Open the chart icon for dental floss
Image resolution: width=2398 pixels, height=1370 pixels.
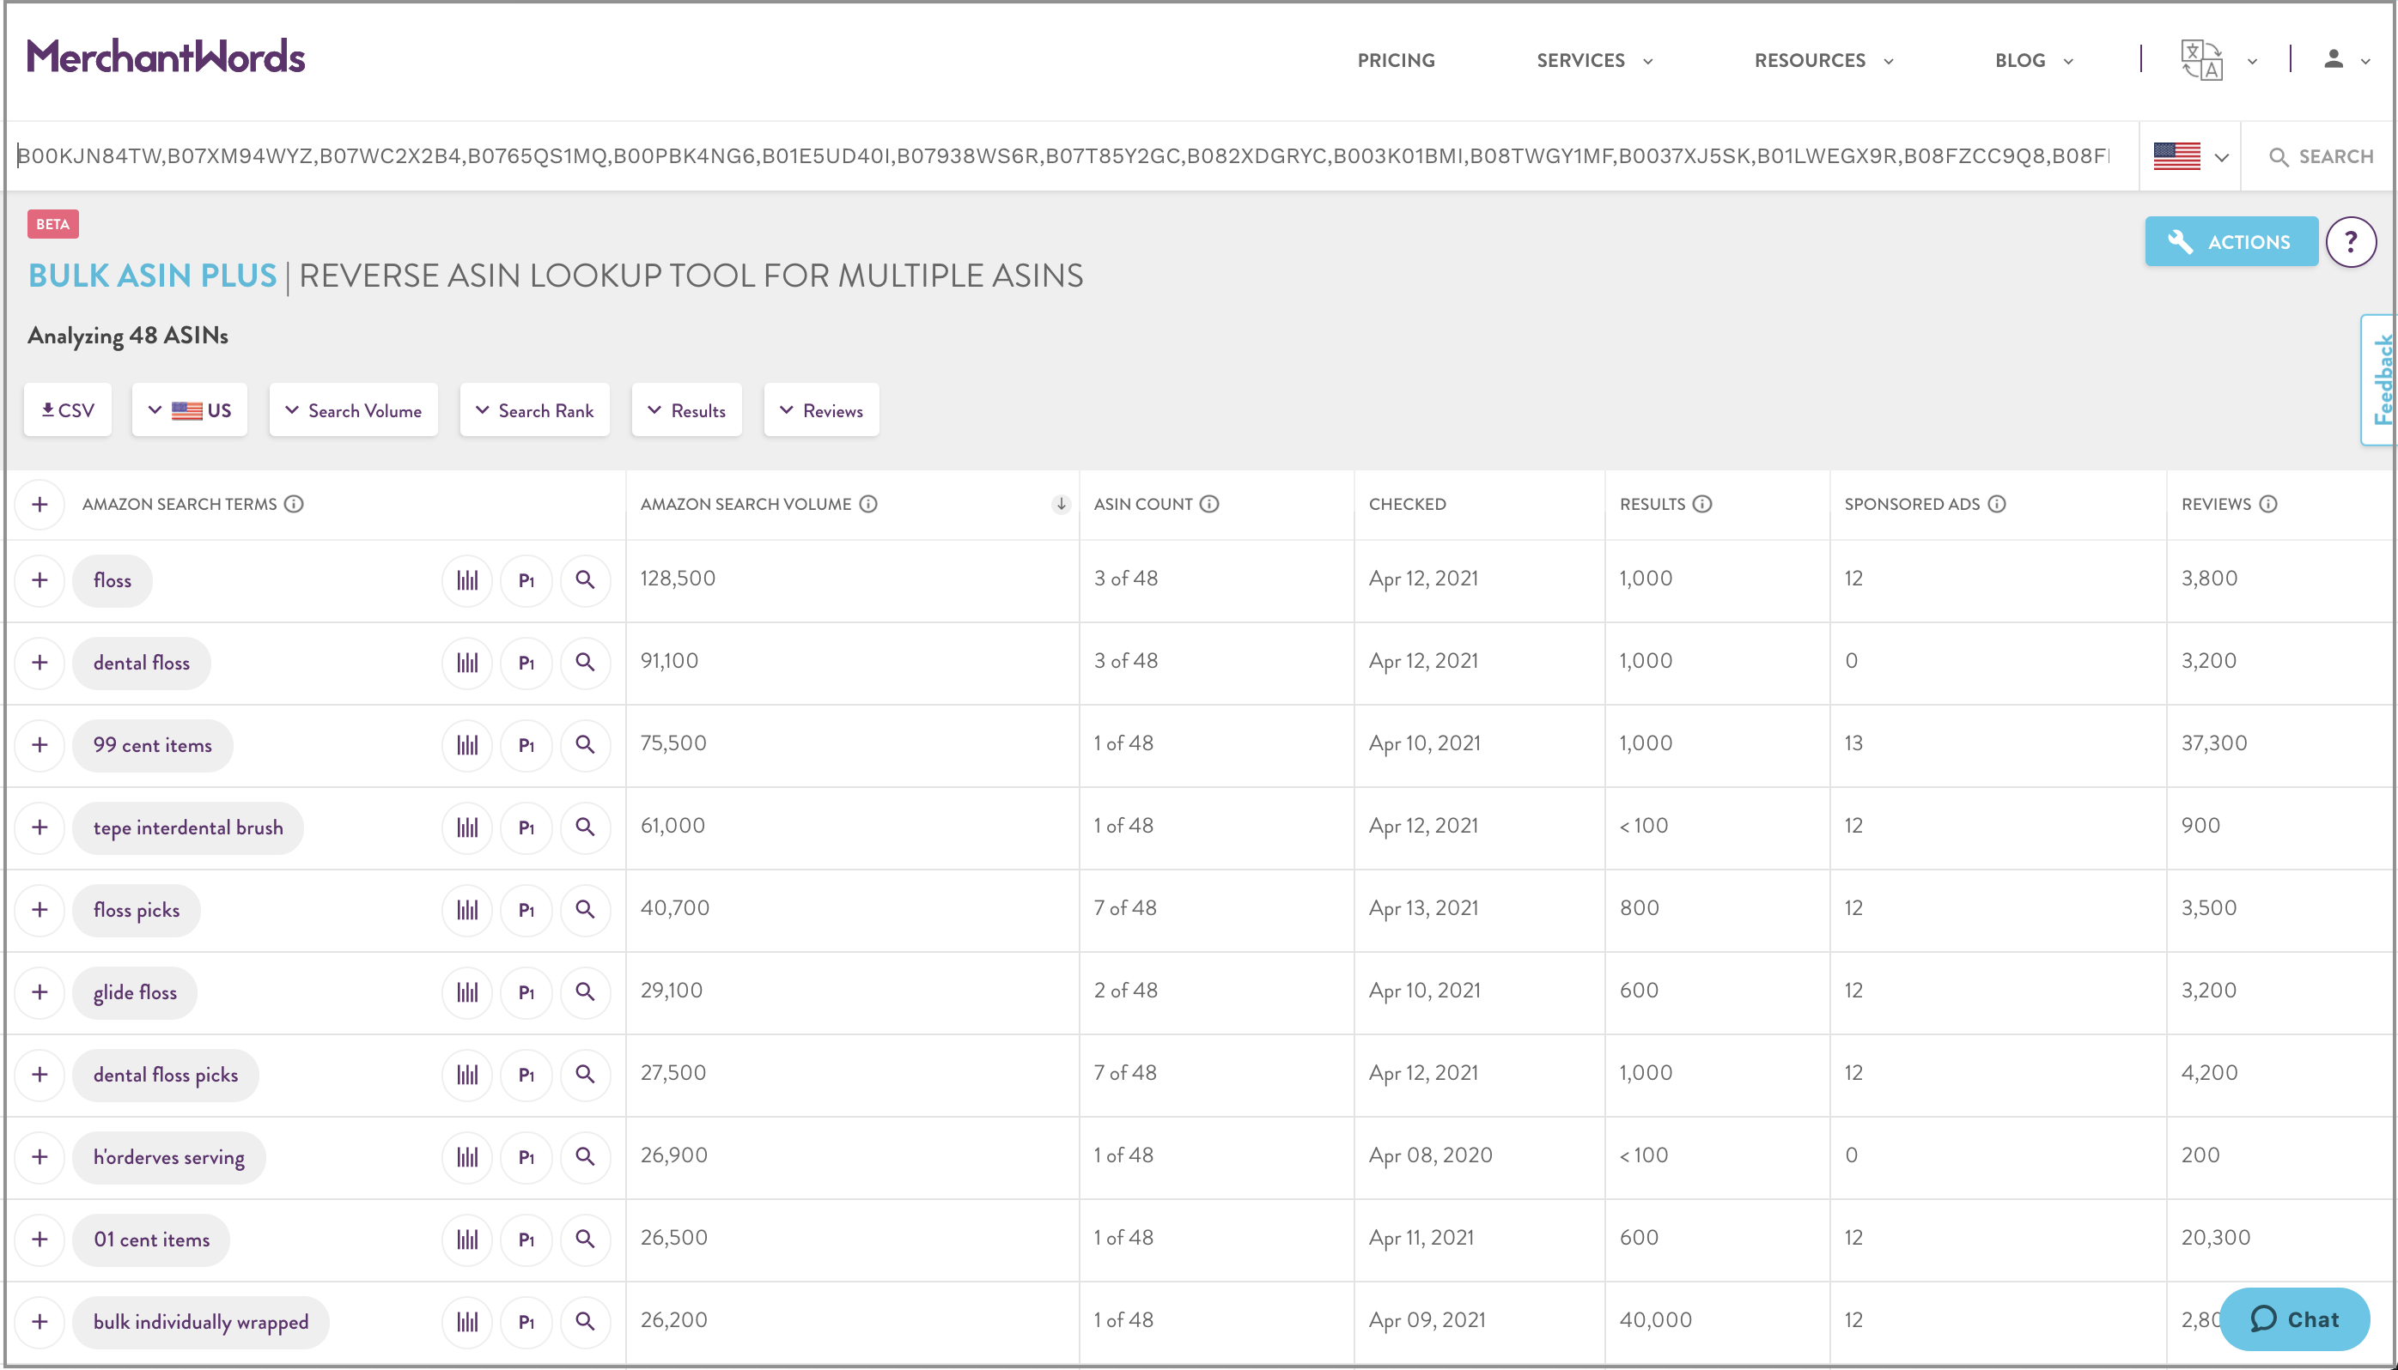[x=467, y=663]
